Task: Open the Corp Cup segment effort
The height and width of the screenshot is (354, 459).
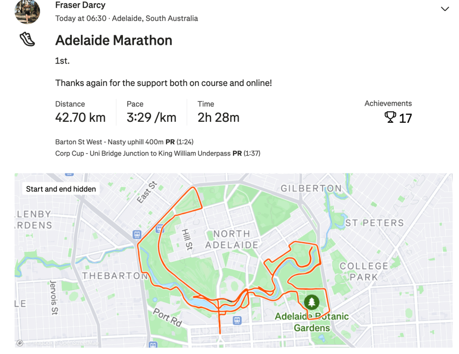Action: tap(157, 153)
